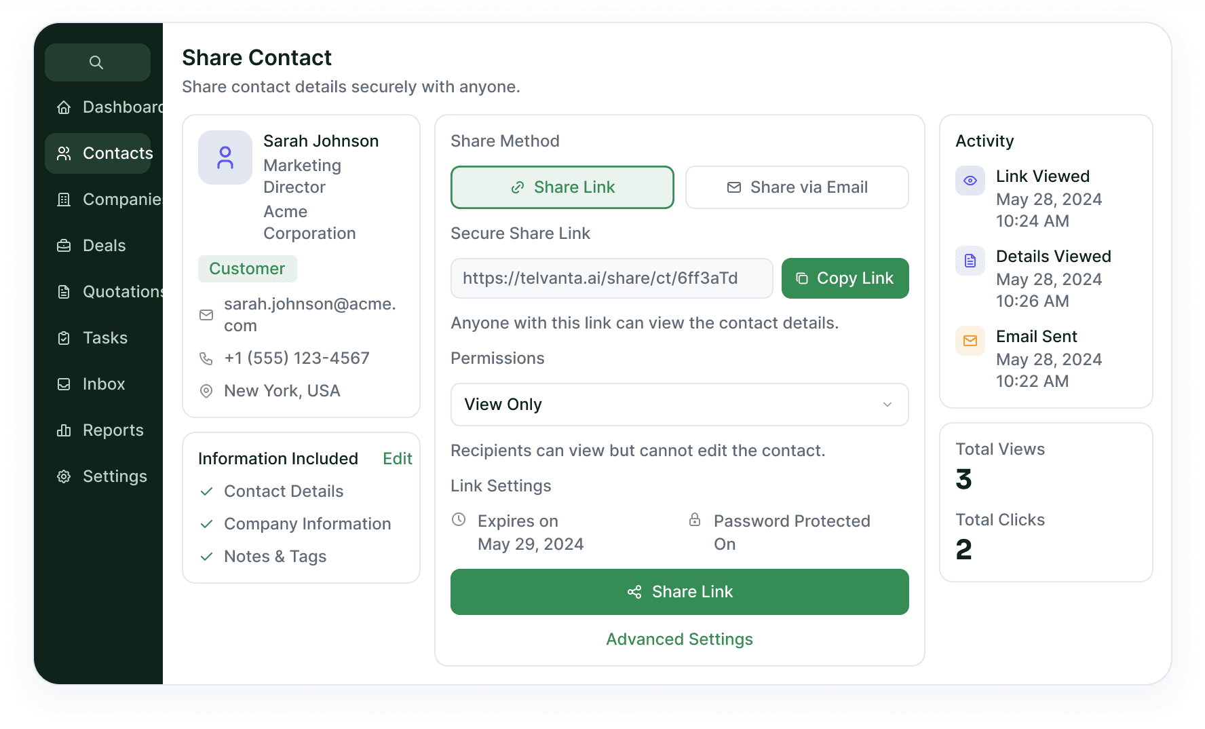Image resolution: width=1205 pixels, height=729 pixels.
Task: Click the Total Clicks value 2
Action: point(963,550)
